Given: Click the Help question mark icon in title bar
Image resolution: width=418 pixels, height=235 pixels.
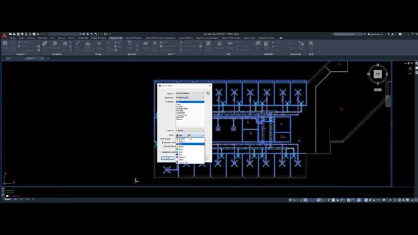Looking at the screenshot, I should click(400, 34).
